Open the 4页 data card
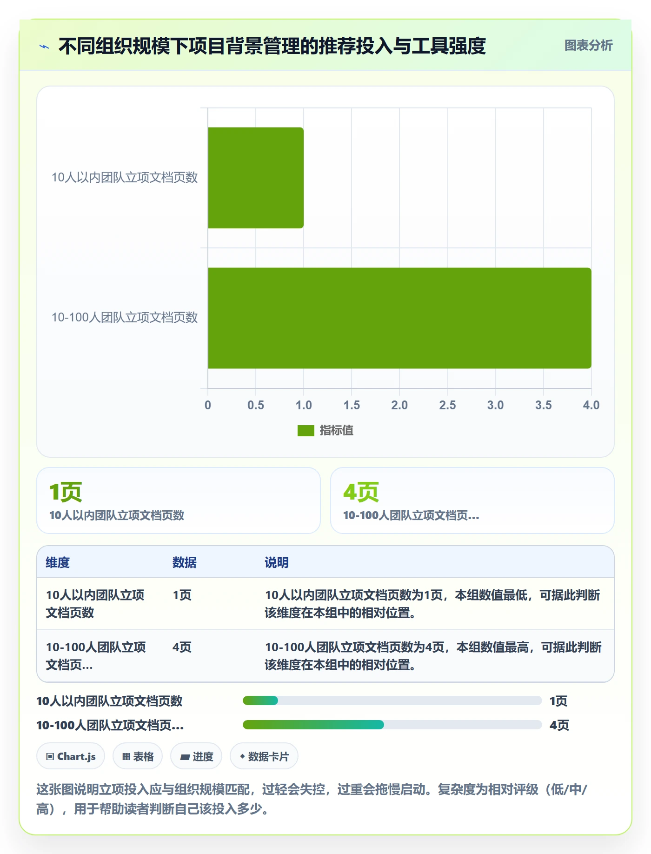Screen dimensions: 651x854 [472, 500]
